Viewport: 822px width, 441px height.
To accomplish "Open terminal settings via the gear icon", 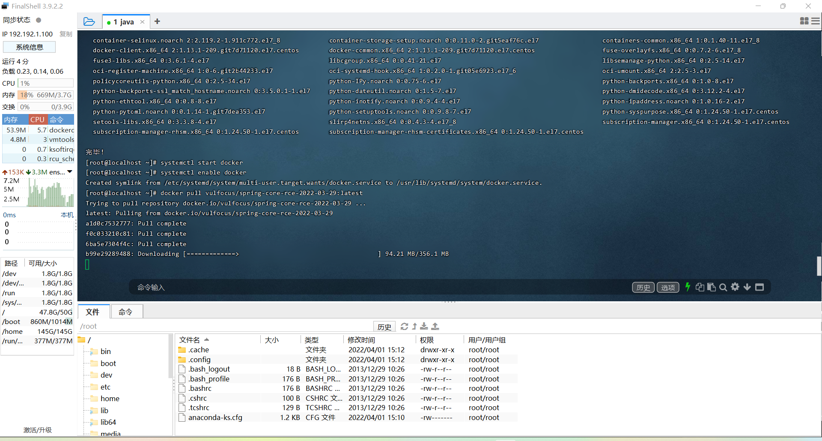I will (736, 287).
